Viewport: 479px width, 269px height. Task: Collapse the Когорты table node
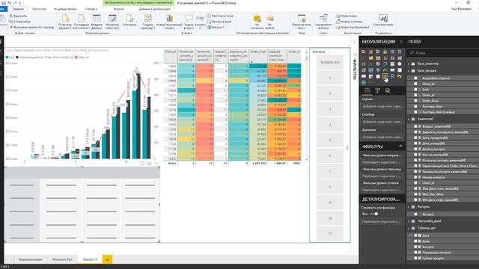coord(409,207)
